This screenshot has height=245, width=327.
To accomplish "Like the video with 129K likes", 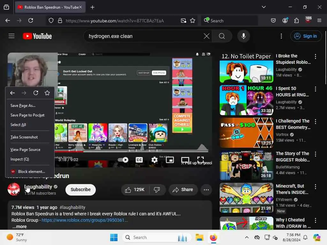I will click(135, 189).
